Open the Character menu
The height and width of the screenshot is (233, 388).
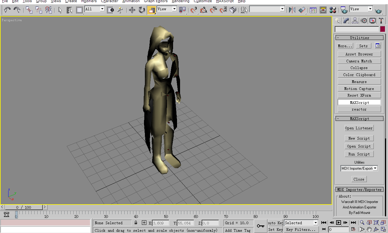tap(110, 1)
